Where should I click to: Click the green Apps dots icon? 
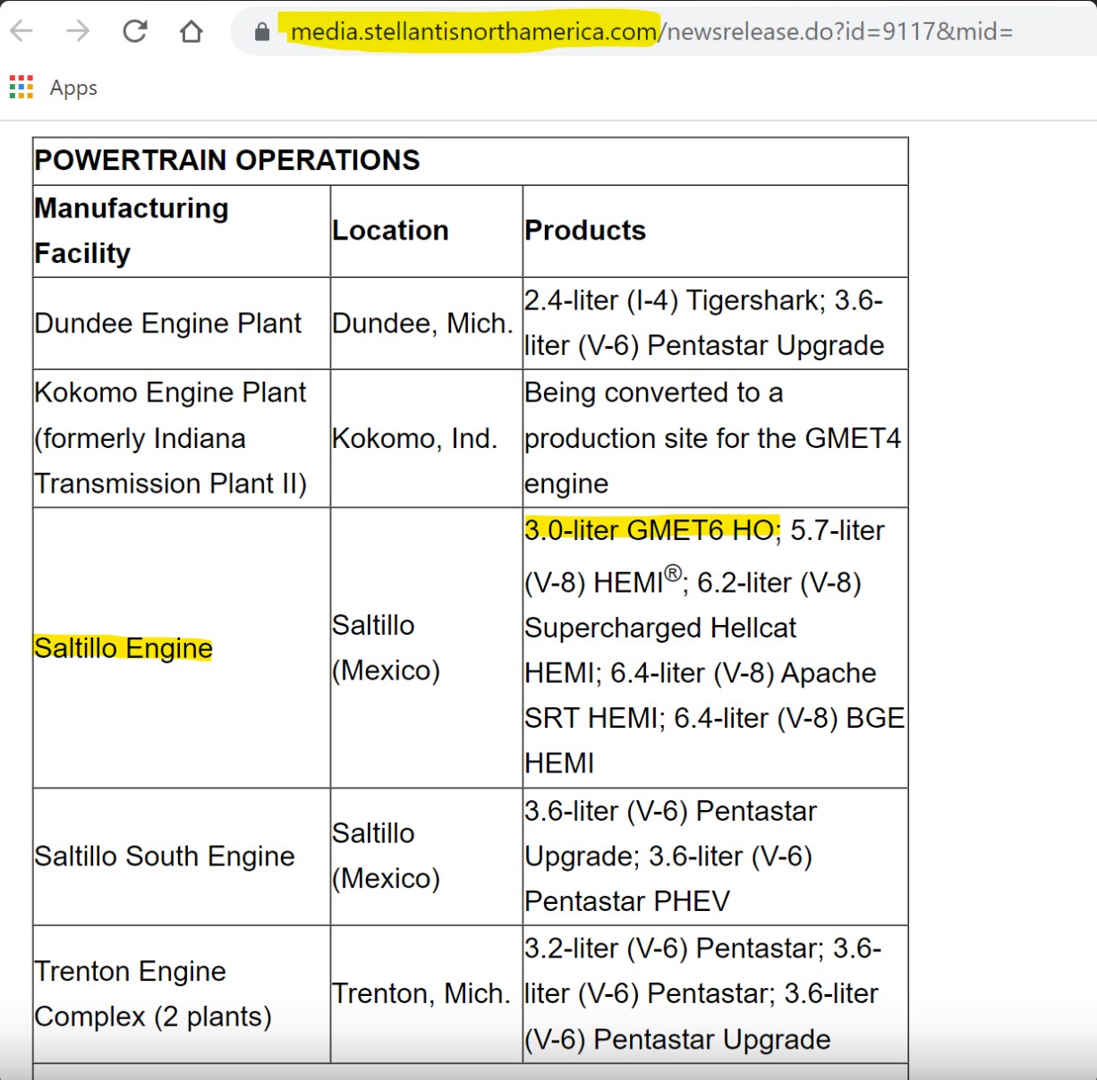coord(20,87)
